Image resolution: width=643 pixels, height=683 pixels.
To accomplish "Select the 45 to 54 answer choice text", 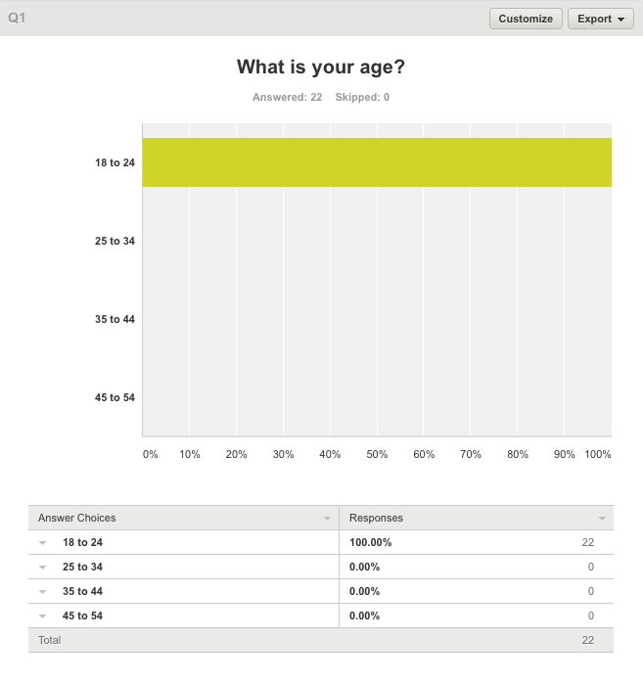I will tap(82, 615).
